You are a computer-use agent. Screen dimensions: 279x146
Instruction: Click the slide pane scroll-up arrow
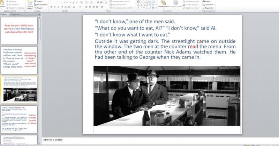click(x=39, y=17)
